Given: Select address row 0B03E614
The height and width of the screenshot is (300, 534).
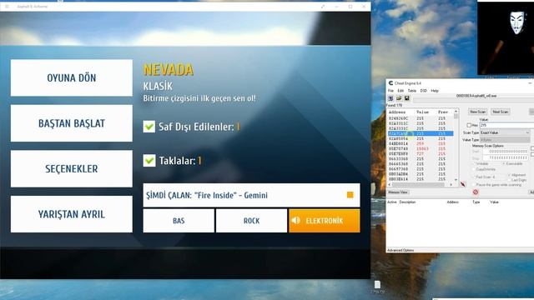Looking at the screenshot, I should pos(421,179).
